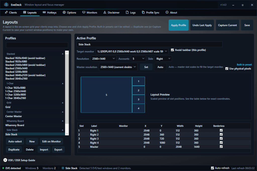Click Undo Last Apply
The image size is (257, 171).
coord(202,25)
